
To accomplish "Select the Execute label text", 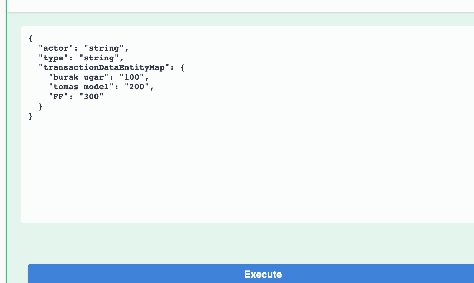I will (263, 274).
